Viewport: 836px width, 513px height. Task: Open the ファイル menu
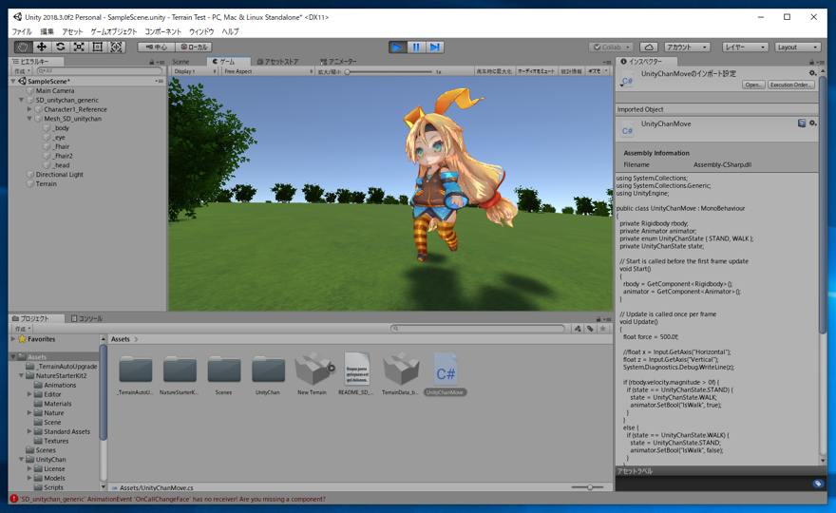pos(22,31)
